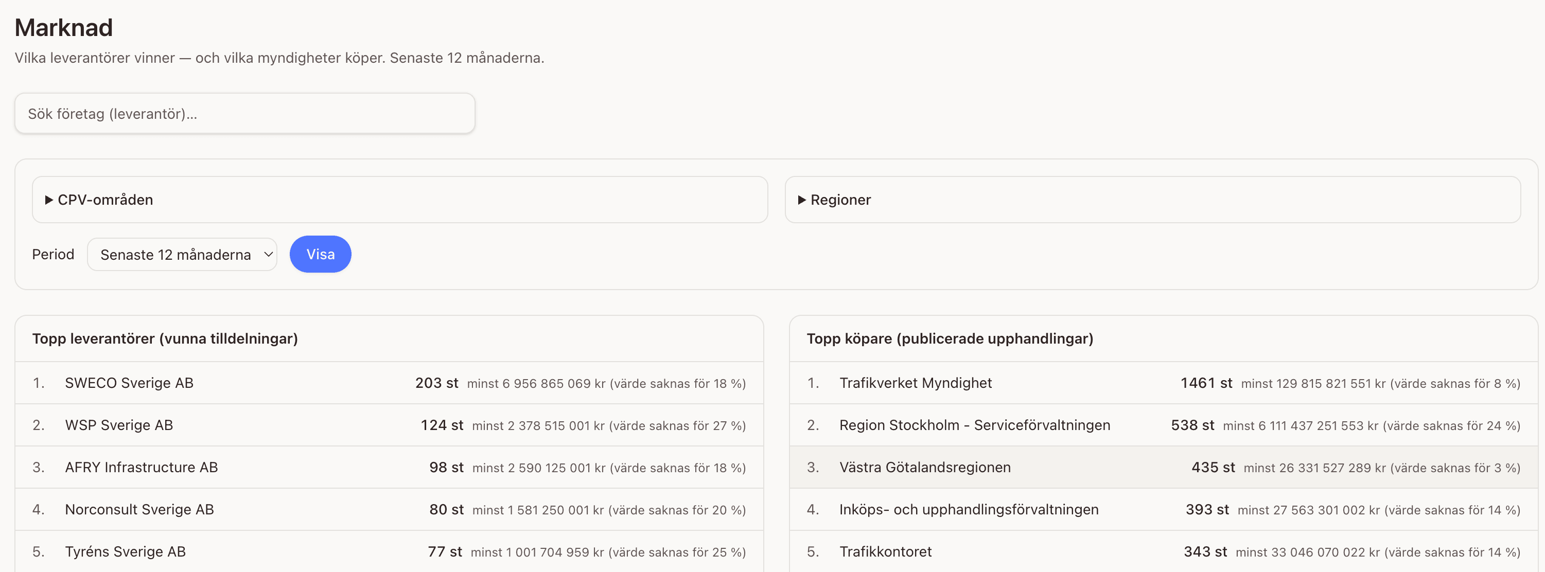Open Trafikverket Myndighet buyer row

pyautogui.click(x=1164, y=383)
